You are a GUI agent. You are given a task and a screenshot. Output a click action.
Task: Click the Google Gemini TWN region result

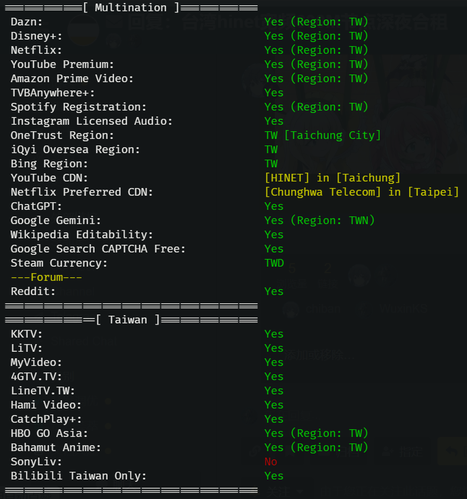319,221
